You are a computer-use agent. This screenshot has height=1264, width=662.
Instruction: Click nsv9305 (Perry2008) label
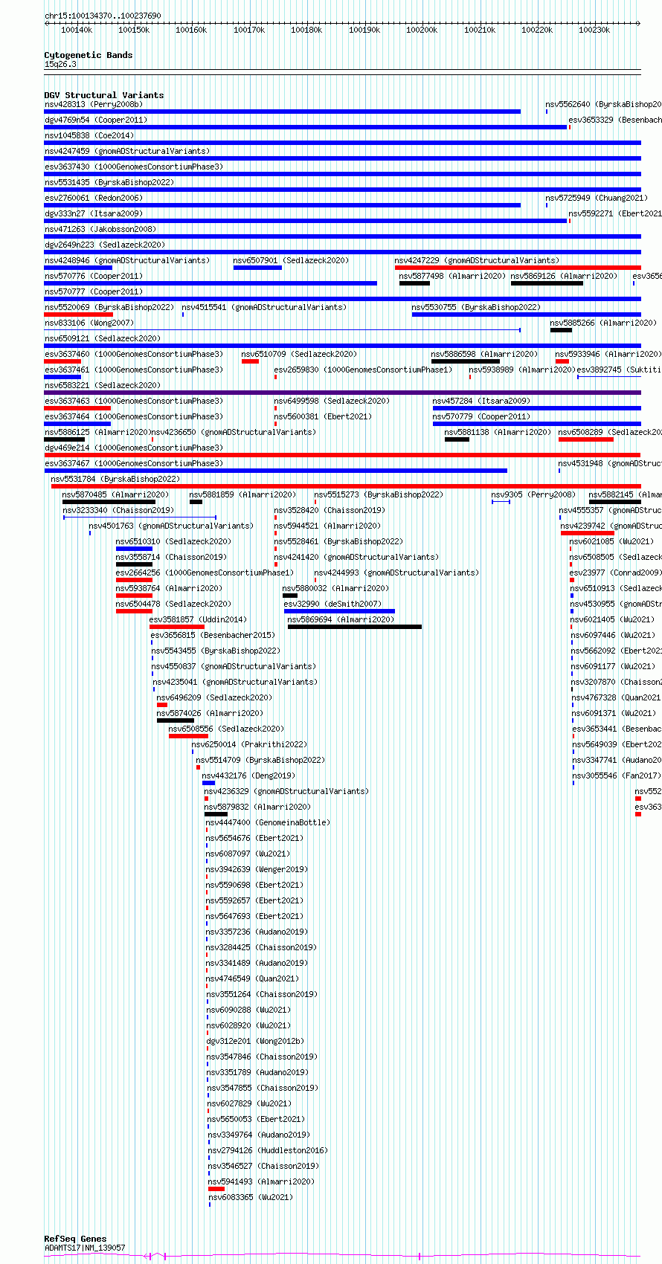533,495
